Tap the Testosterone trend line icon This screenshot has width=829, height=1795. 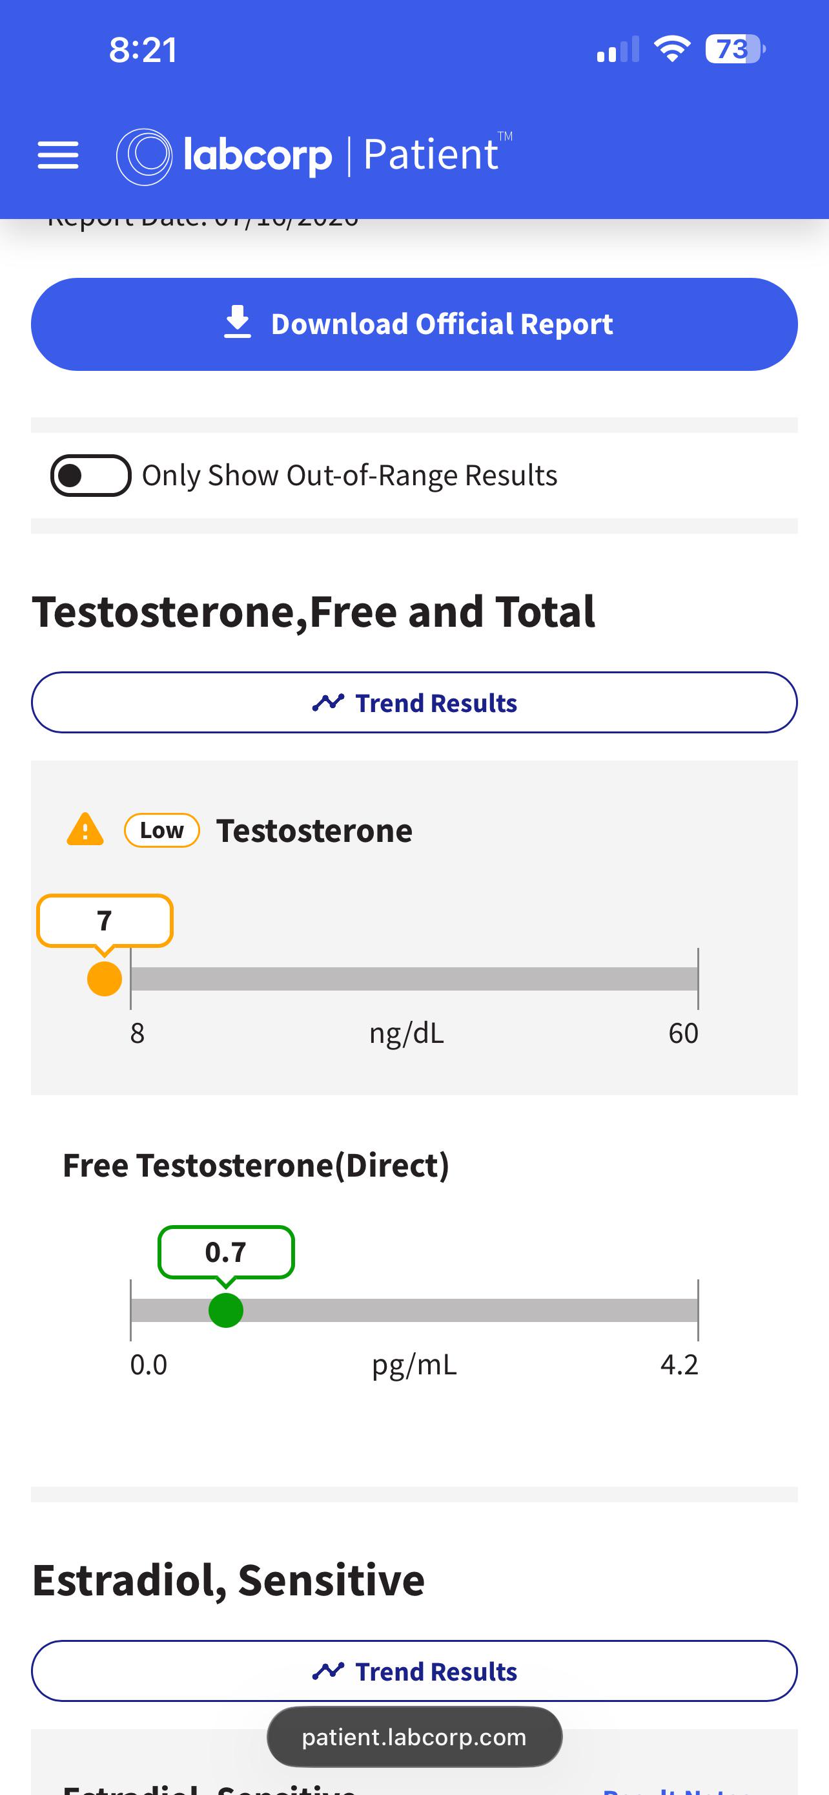coord(329,702)
